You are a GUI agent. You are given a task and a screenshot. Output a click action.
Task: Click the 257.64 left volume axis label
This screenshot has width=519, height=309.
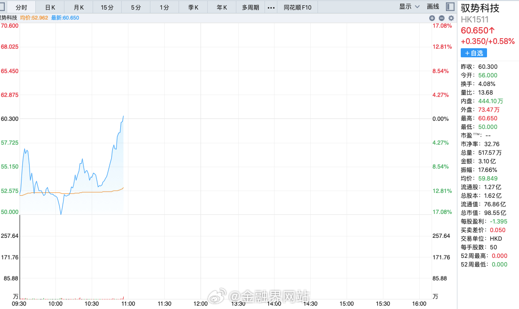point(10,236)
